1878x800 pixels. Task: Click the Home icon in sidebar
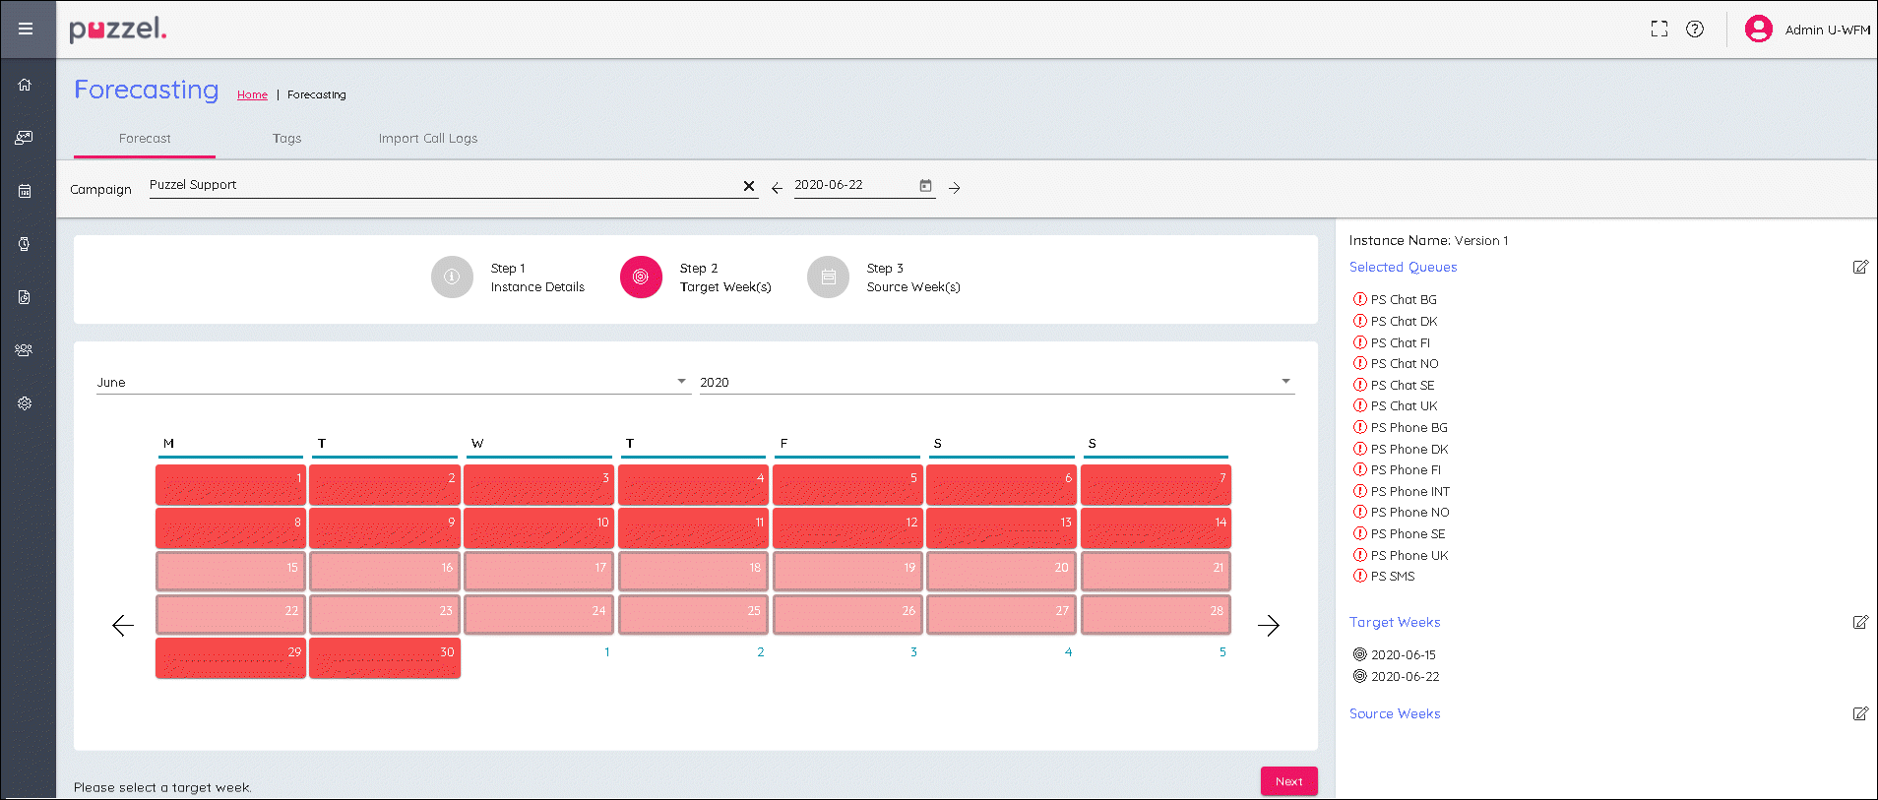point(25,85)
